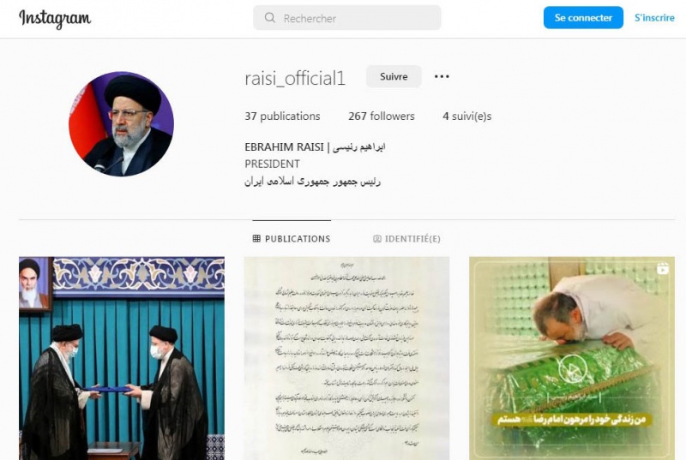
Task: Click the search magnifier icon
Action: [x=270, y=17]
